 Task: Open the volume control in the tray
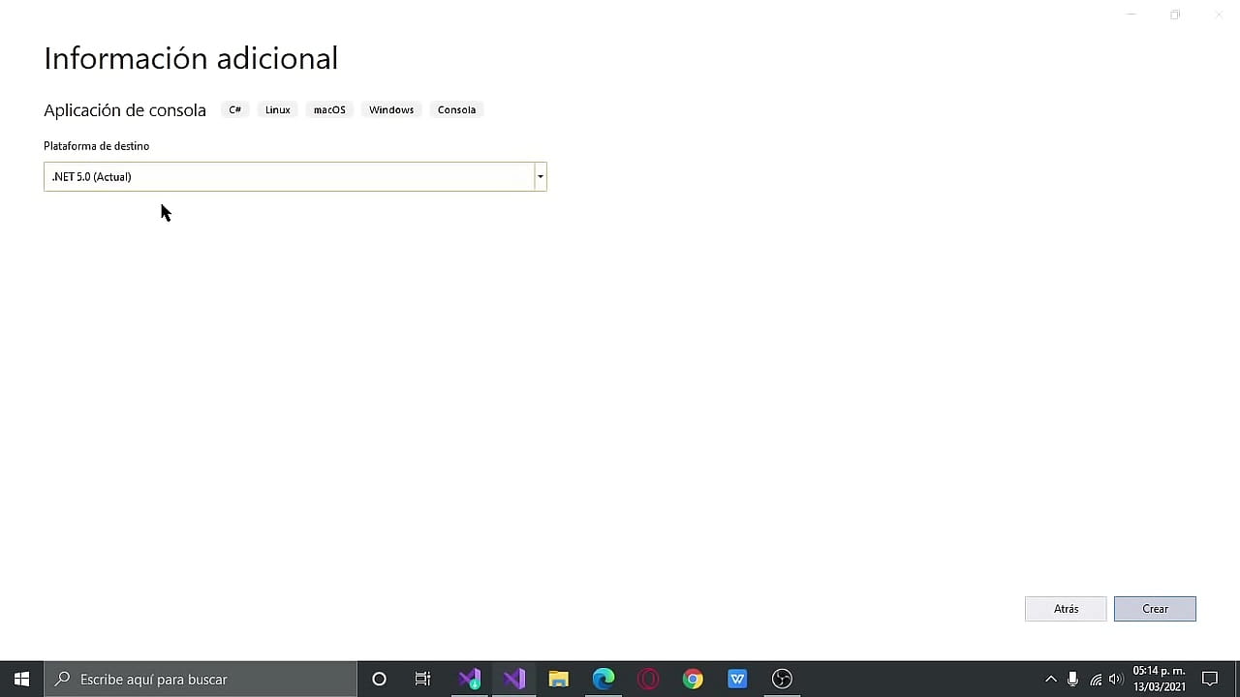[1114, 679]
